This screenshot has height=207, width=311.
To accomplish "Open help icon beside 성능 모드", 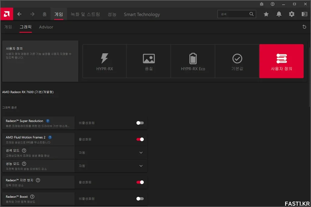I will (x=24, y=164).
